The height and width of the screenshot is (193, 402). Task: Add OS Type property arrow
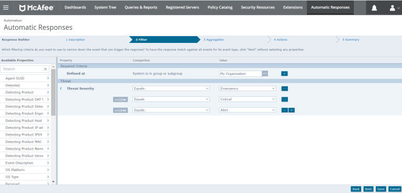coord(48,177)
